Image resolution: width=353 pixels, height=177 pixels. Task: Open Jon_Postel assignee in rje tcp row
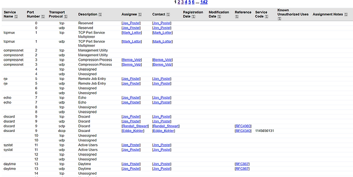click(x=131, y=79)
